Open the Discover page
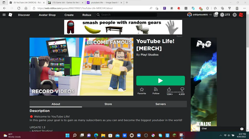Screen dimensions: 249x139 point(24,15)
